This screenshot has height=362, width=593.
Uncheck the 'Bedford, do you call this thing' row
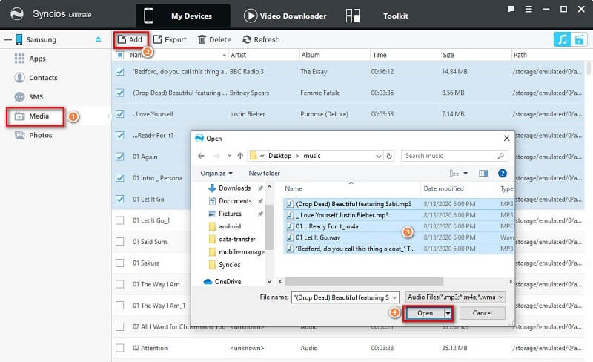click(x=120, y=71)
